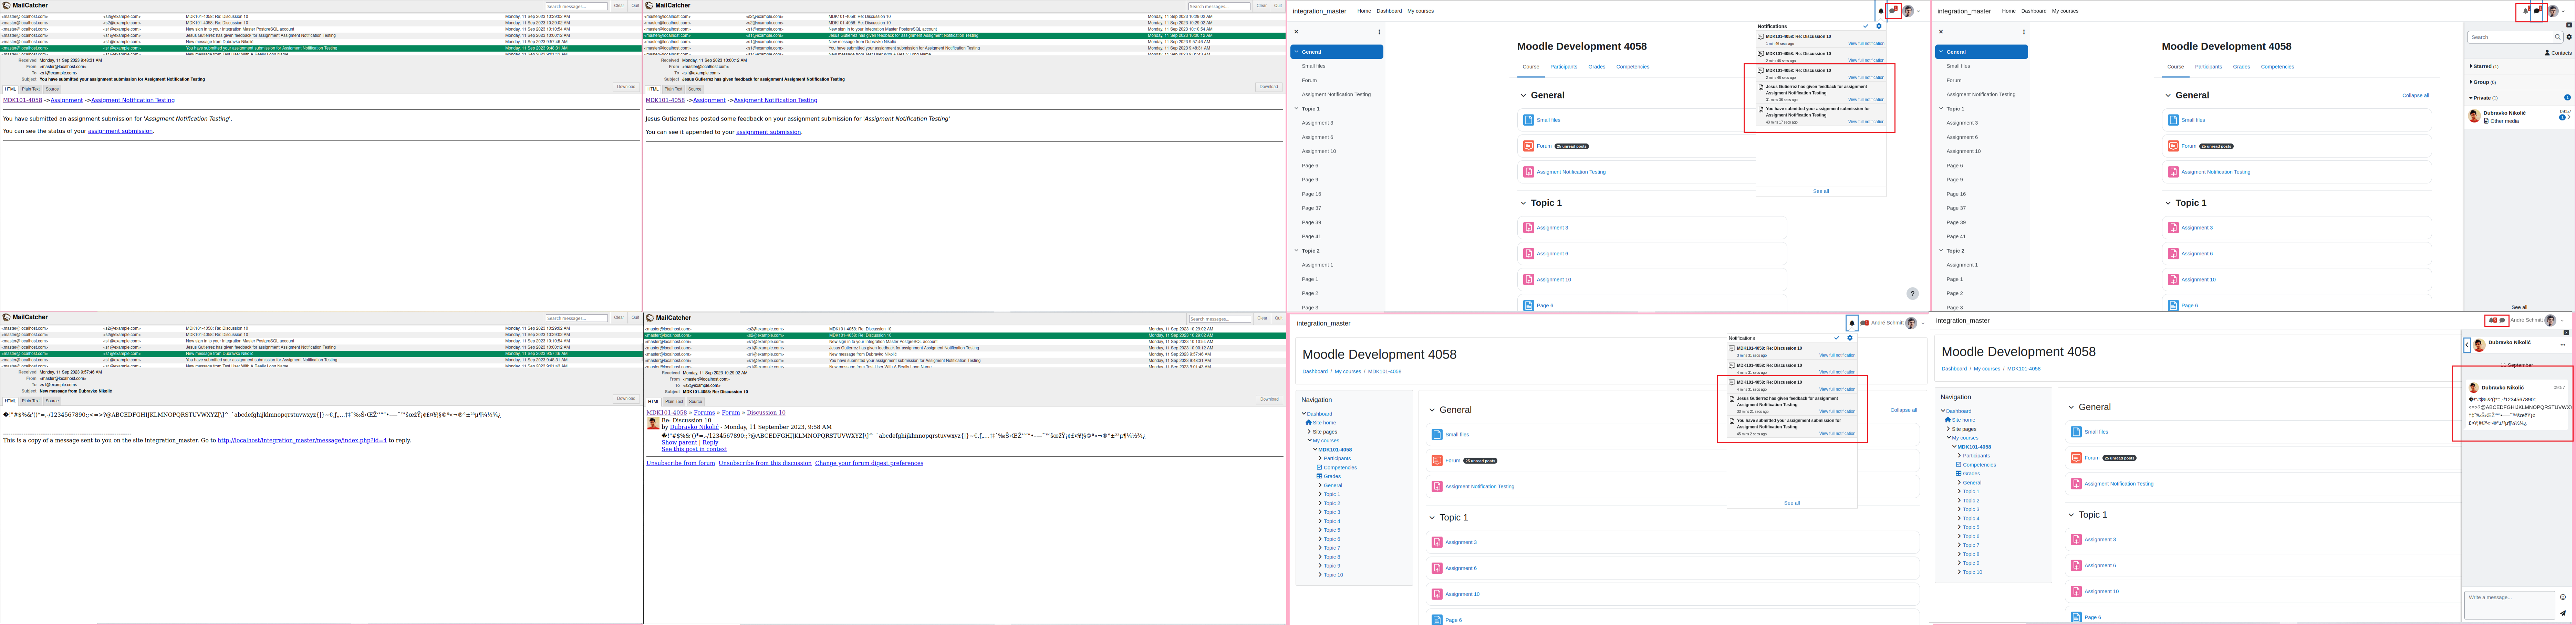
Task: Open the course index three-dot kebab menu
Action: pos(1379,32)
